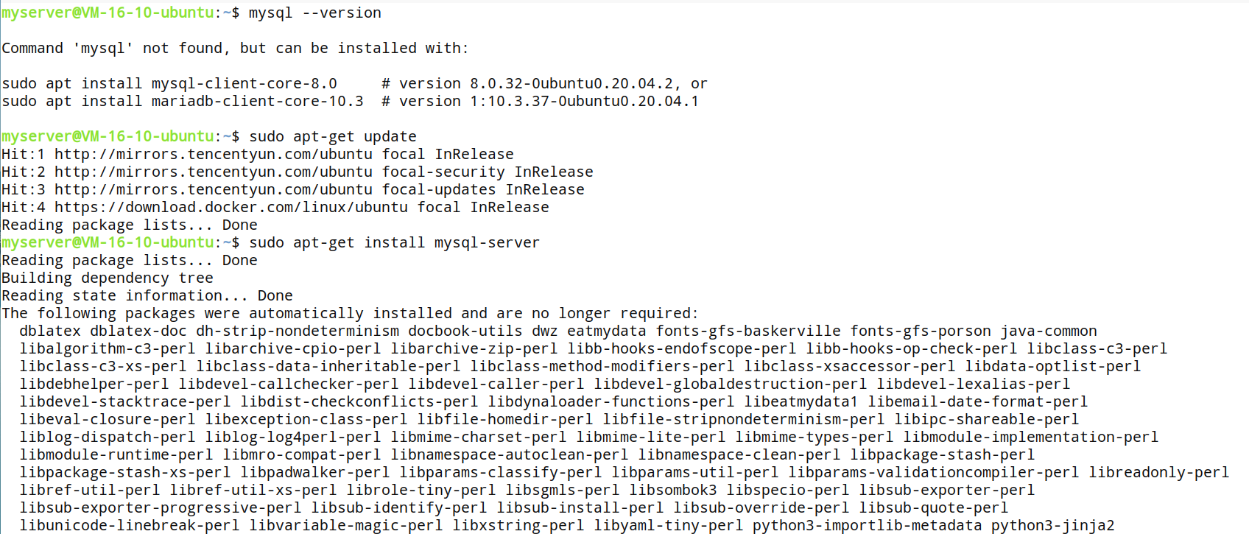1249x534 pixels.
Task: Click the package name 'libalgorithm-c3-perl'
Action: pyautogui.click(x=108, y=348)
